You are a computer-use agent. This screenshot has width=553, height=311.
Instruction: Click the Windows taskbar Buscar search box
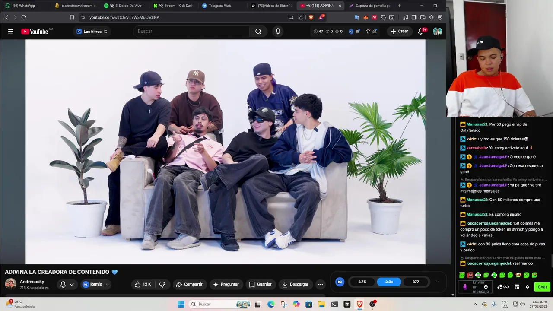[220, 304]
